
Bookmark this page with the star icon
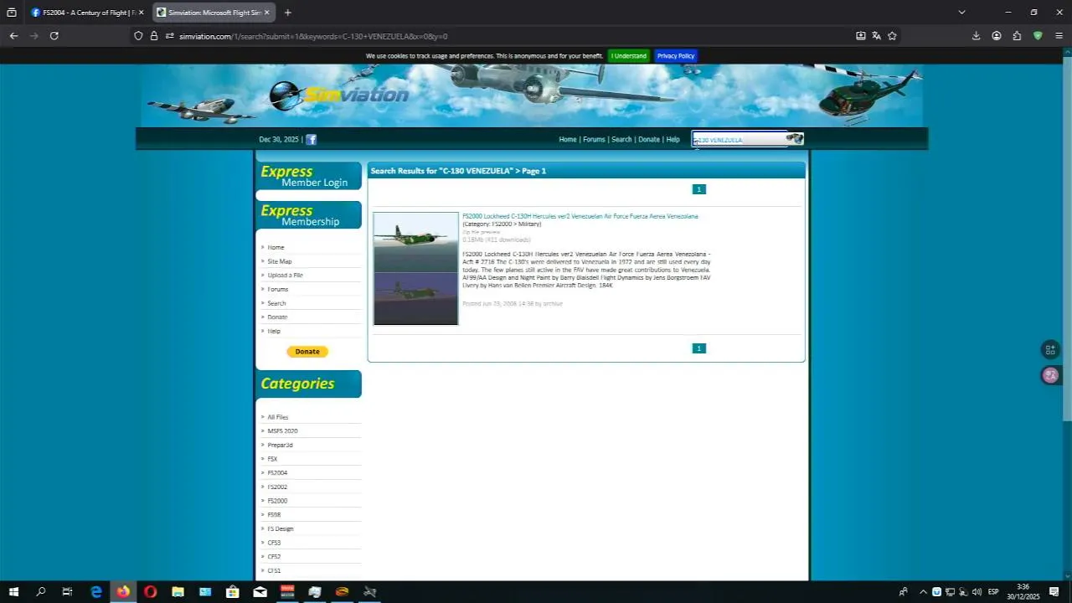pyautogui.click(x=892, y=36)
